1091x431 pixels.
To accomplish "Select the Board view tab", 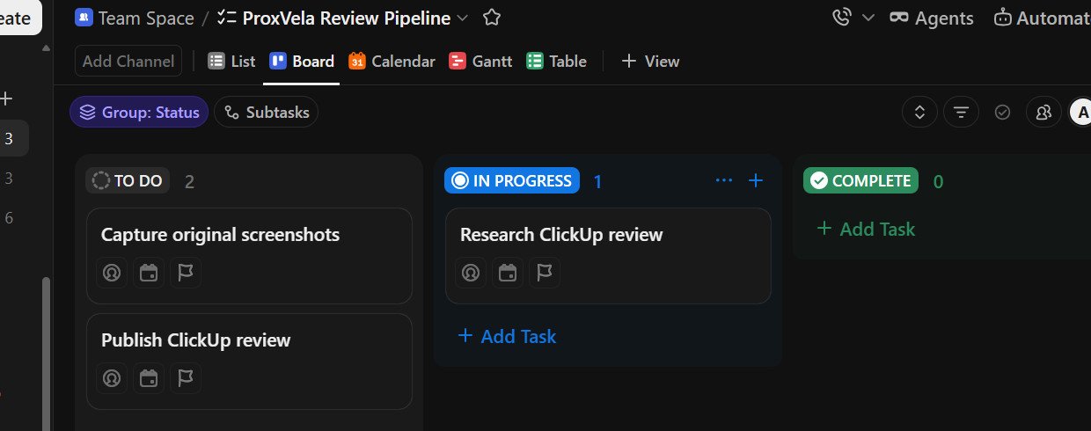I will point(302,62).
